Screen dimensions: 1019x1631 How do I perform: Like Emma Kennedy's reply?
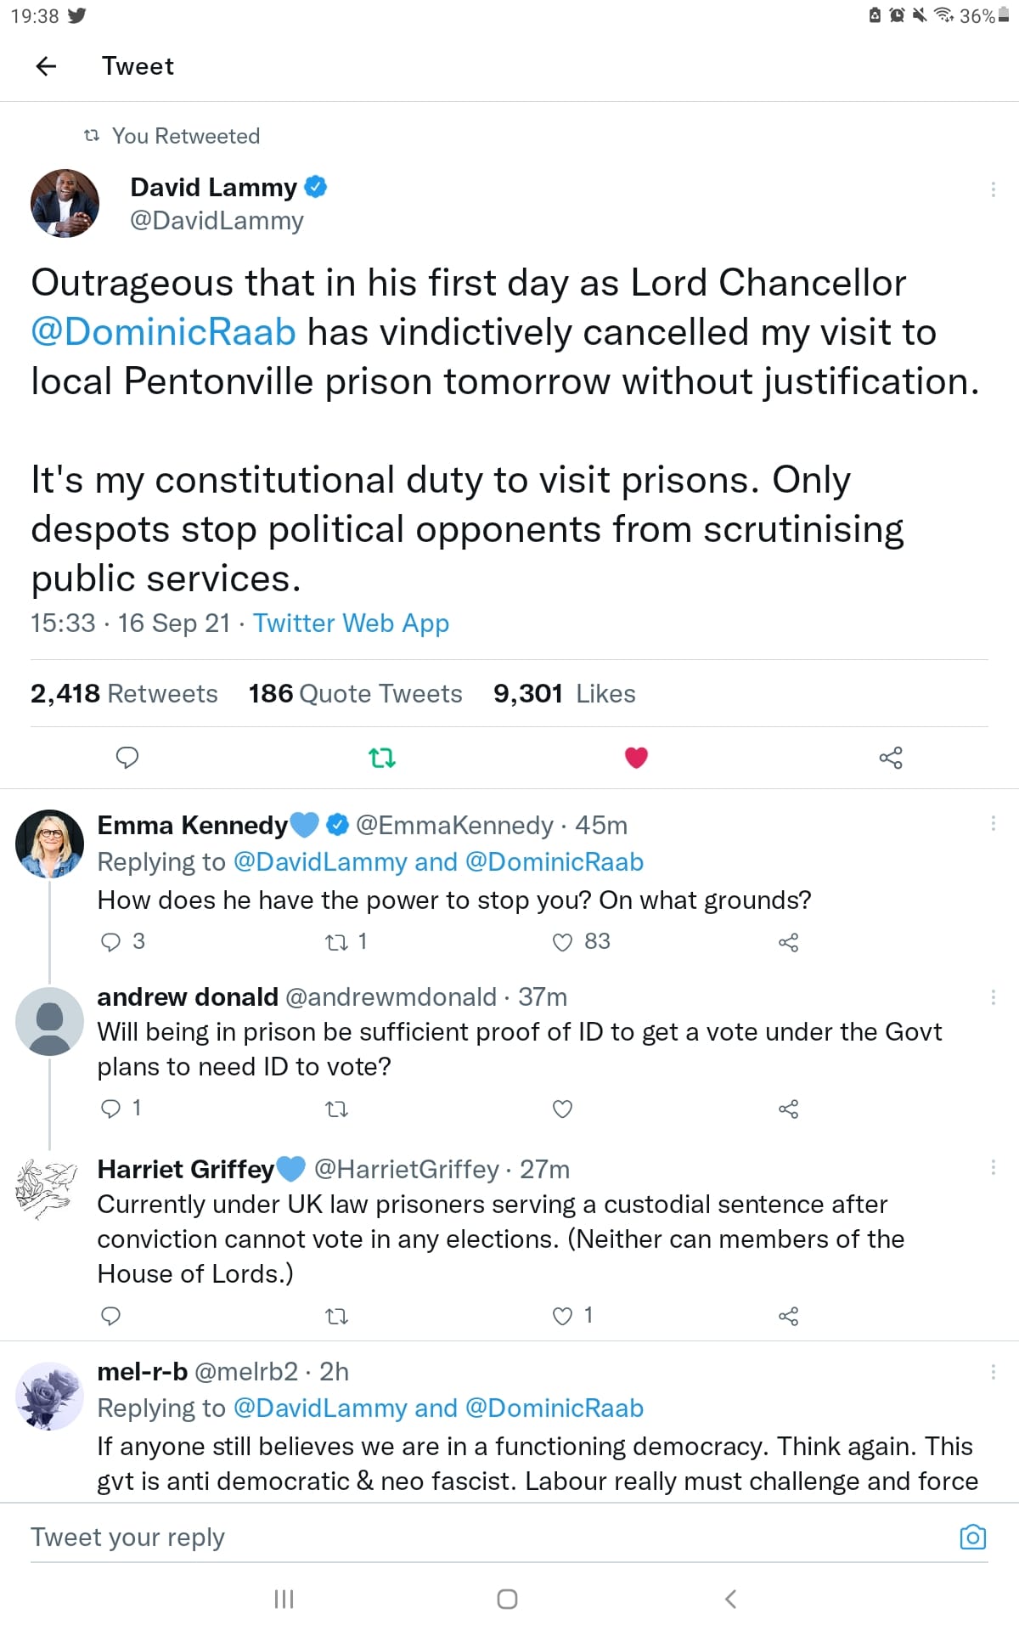562,942
